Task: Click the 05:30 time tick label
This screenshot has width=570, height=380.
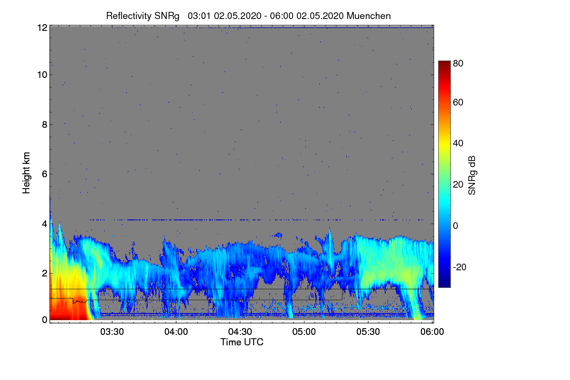Action: point(369,332)
